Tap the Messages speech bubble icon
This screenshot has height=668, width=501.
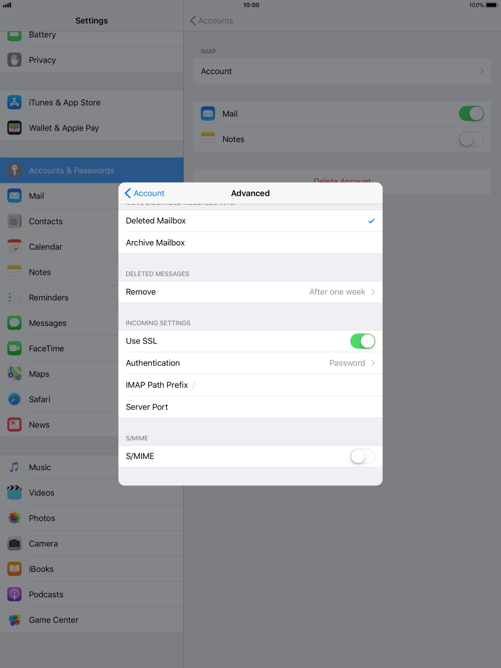coord(14,323)
